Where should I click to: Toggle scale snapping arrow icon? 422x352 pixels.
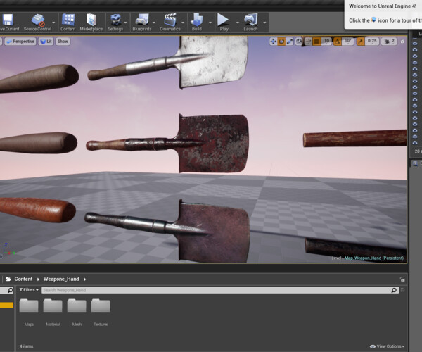[x=361, y=42]
